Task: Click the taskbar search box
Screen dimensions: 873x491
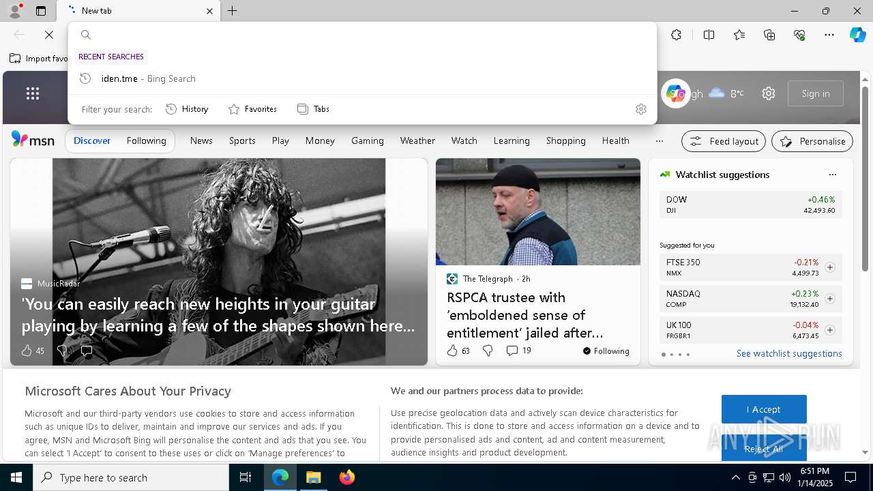Action: point(131,477)
